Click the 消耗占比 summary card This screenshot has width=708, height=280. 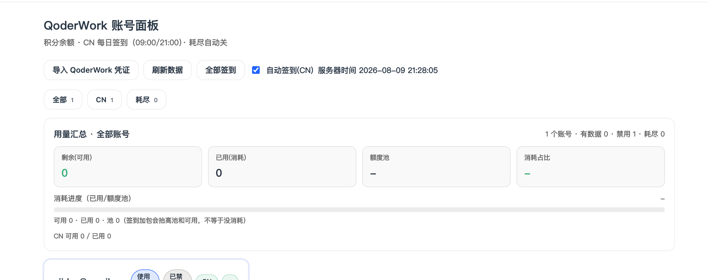[591, 167]
